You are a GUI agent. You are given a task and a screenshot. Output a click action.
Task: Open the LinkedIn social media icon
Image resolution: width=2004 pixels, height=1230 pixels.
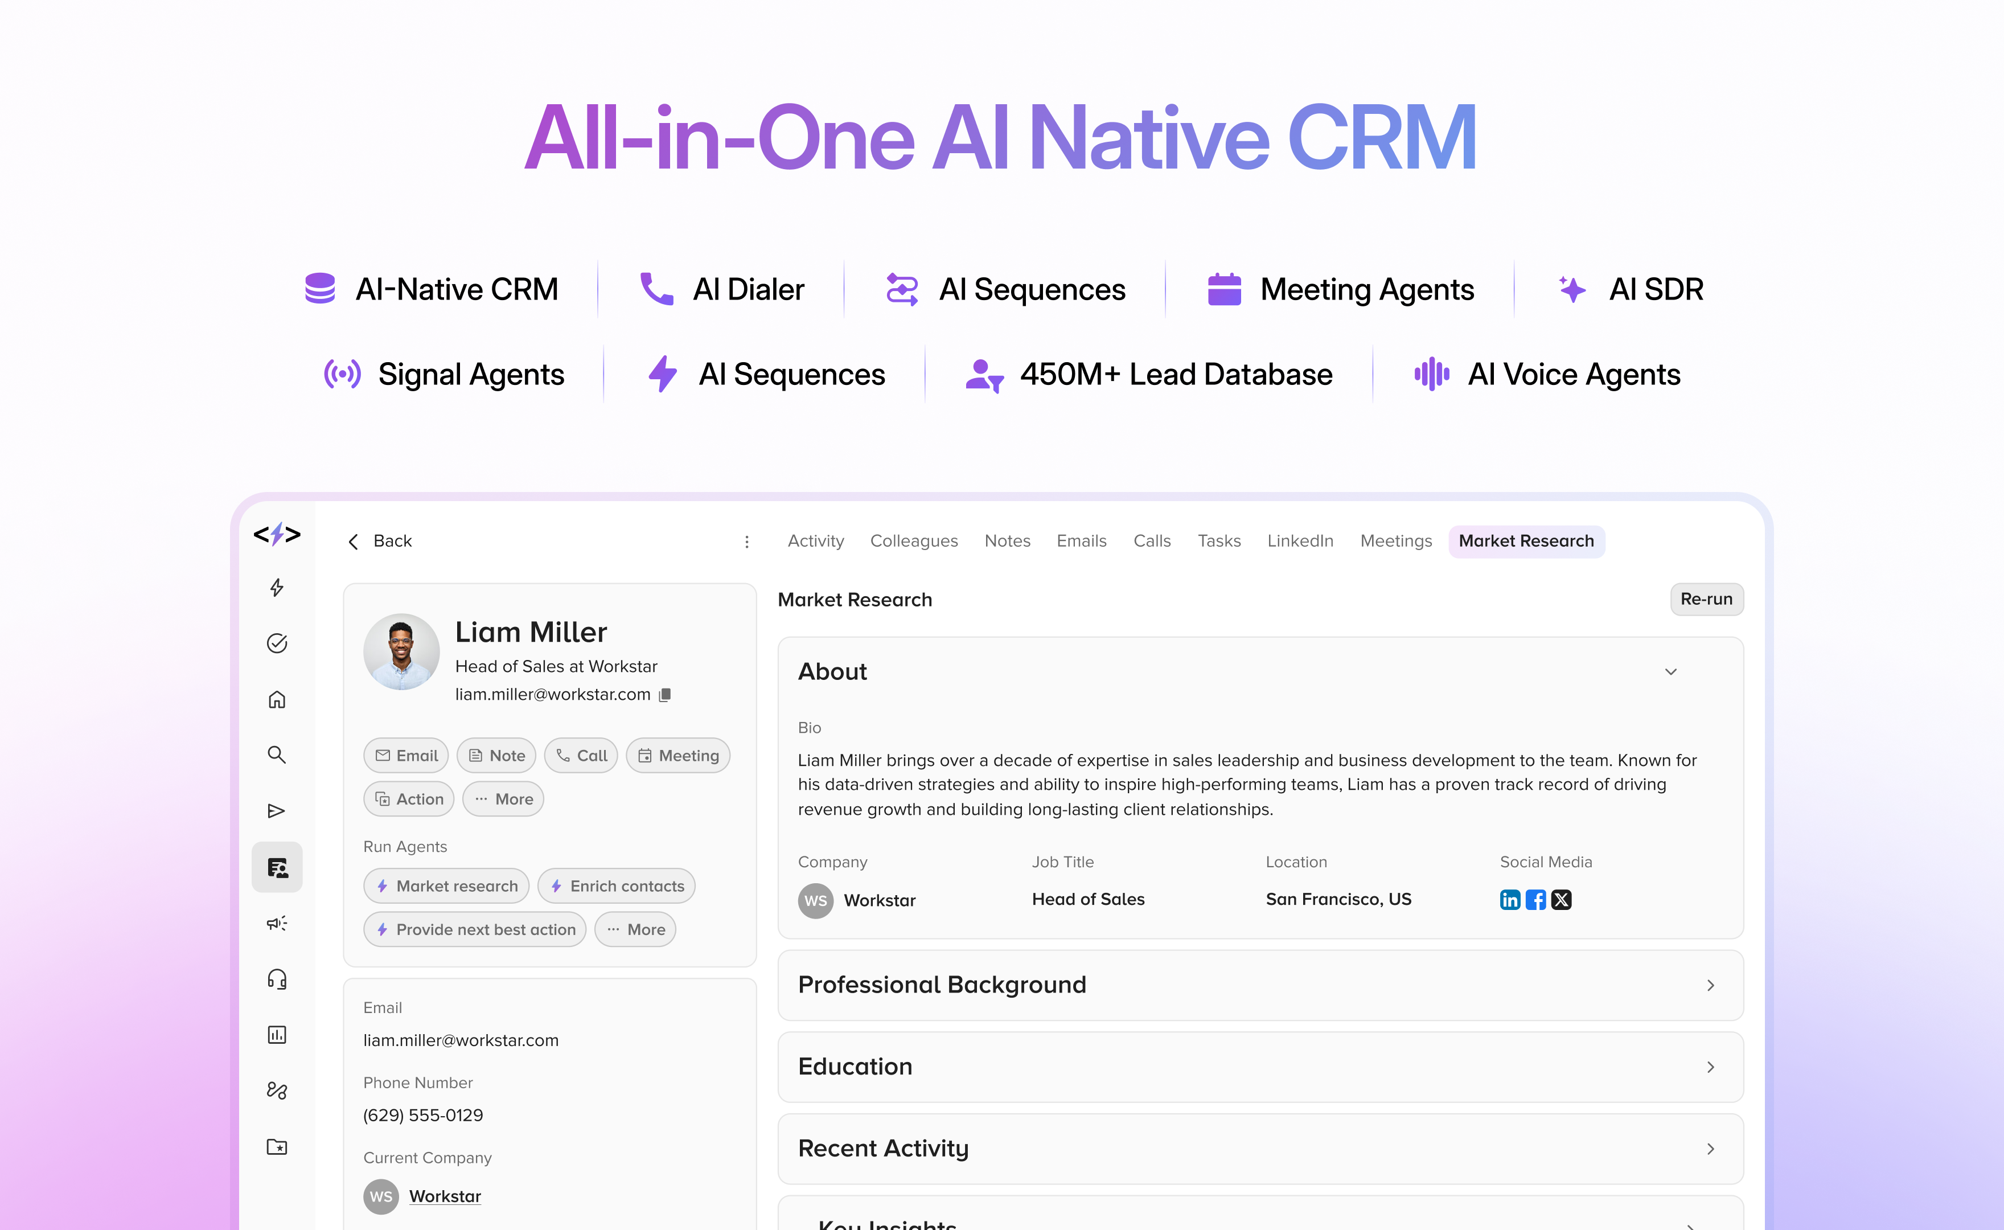click(1509, 900)
